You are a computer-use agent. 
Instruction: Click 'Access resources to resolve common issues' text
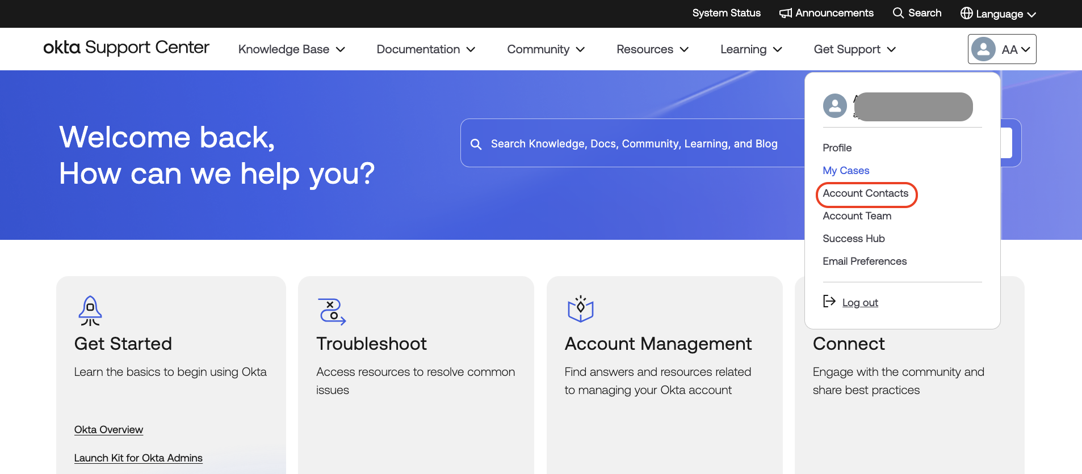coord(416,381)
